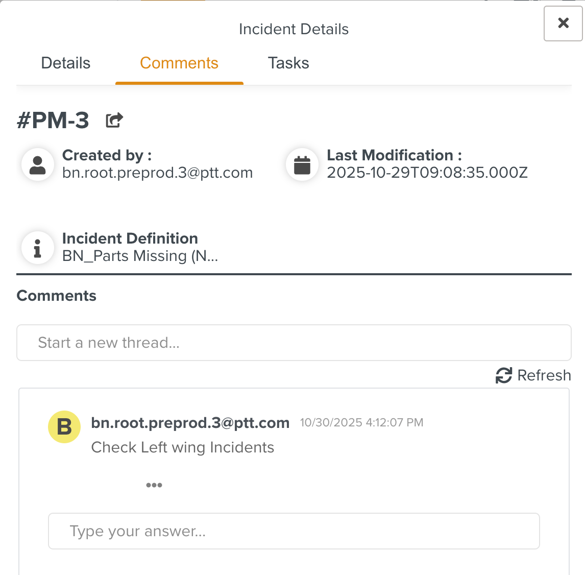585x575 pixels.
Task: Click the calendar icon for Last Modification
Action: [302, 165]
